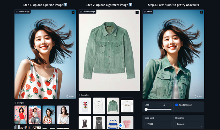
Task: Click the blue audio bars floating icon
Action: click(121, 125)
